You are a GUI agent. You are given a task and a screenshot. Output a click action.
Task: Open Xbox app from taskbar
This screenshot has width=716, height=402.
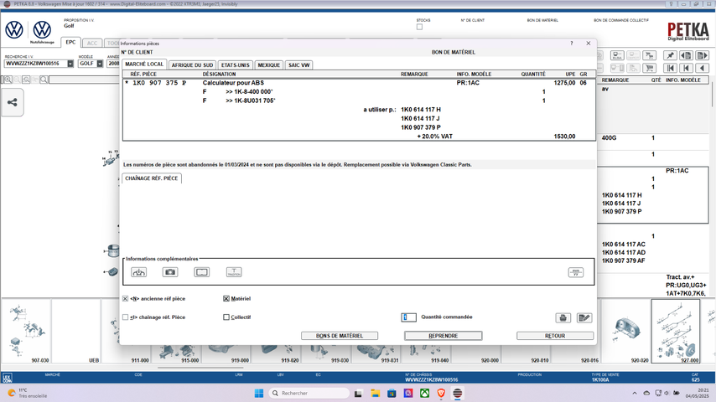click(x=425, y=393)
